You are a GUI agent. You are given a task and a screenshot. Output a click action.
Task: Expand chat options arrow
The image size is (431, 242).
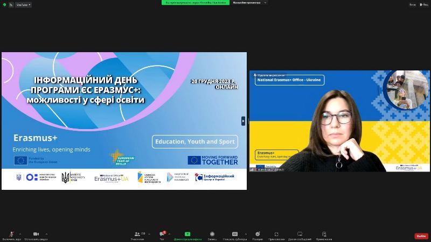click(x=169, y=234)
